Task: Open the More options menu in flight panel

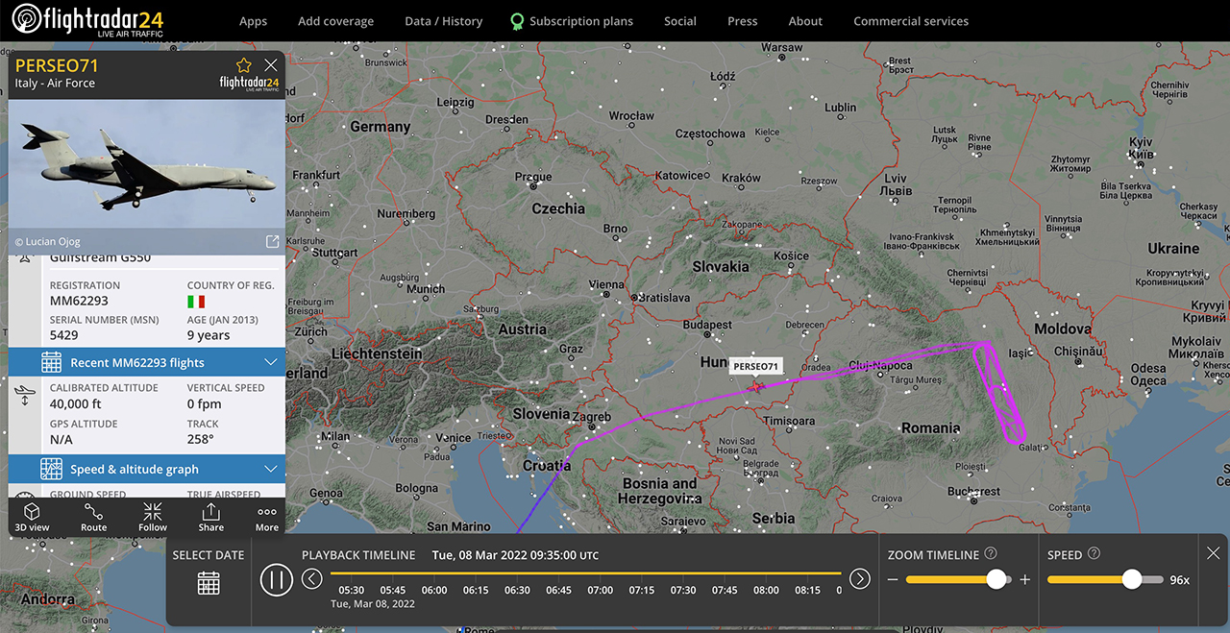Action: pyautogui.click(x=266, y=517)
